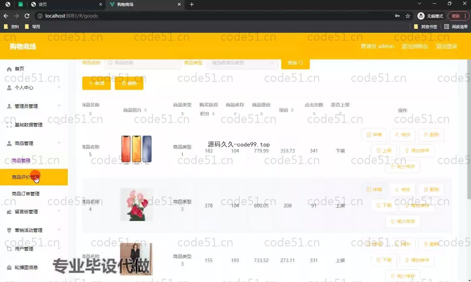Viewport: 471px width, 282px height.
Task: Click 退出到前台 in the header
Action: pyautogui.click(x=415, y=46)
